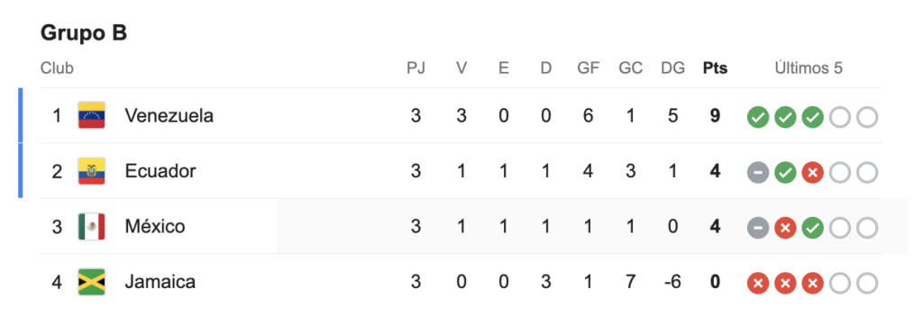923x326 pixels.
Task: Click the Ecuador flag icon
Action: point(91,171)
